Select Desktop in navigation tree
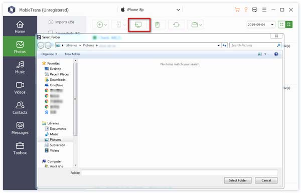 tap(53, 69)
